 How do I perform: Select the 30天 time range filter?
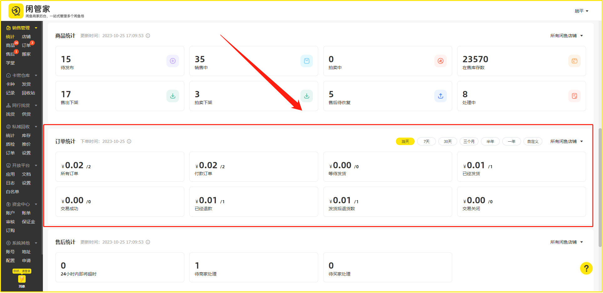pos(447,141)
